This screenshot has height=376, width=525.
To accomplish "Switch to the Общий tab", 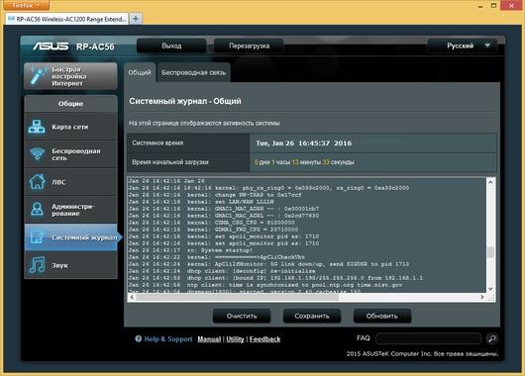I will tap(140, 72).
